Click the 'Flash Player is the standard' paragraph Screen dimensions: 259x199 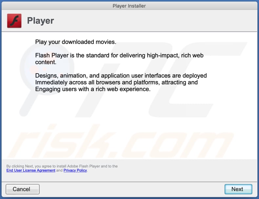point(119,59)
